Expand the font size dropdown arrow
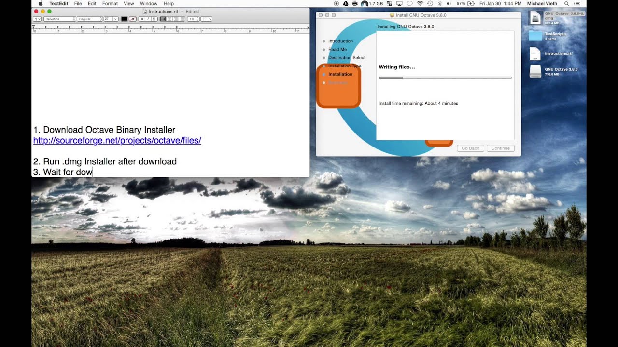618x347 pixels. pos(115,19)
